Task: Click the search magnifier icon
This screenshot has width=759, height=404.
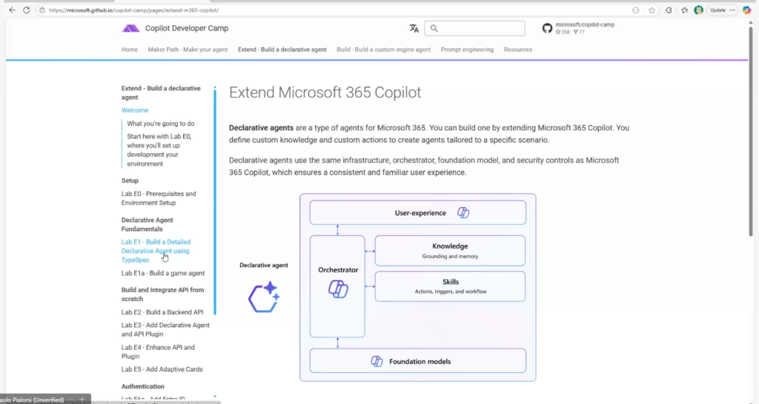Action: [x=434, y=29]
